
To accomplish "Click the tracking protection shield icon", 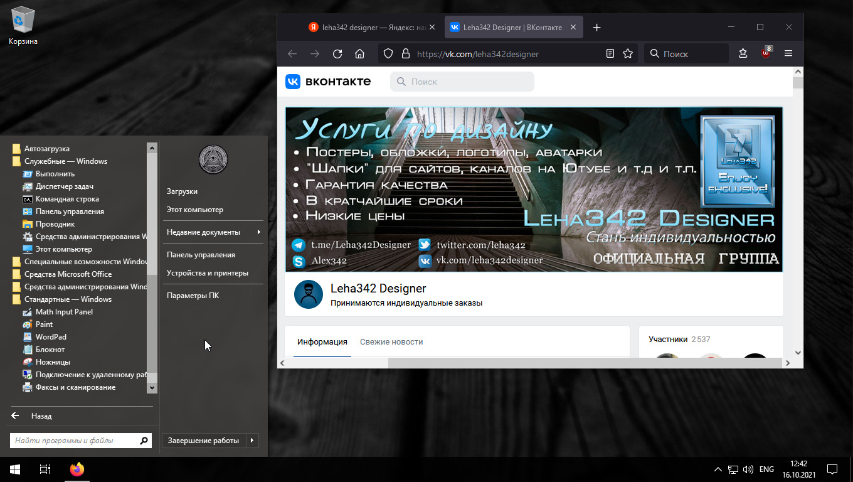I will coord(388,54).
